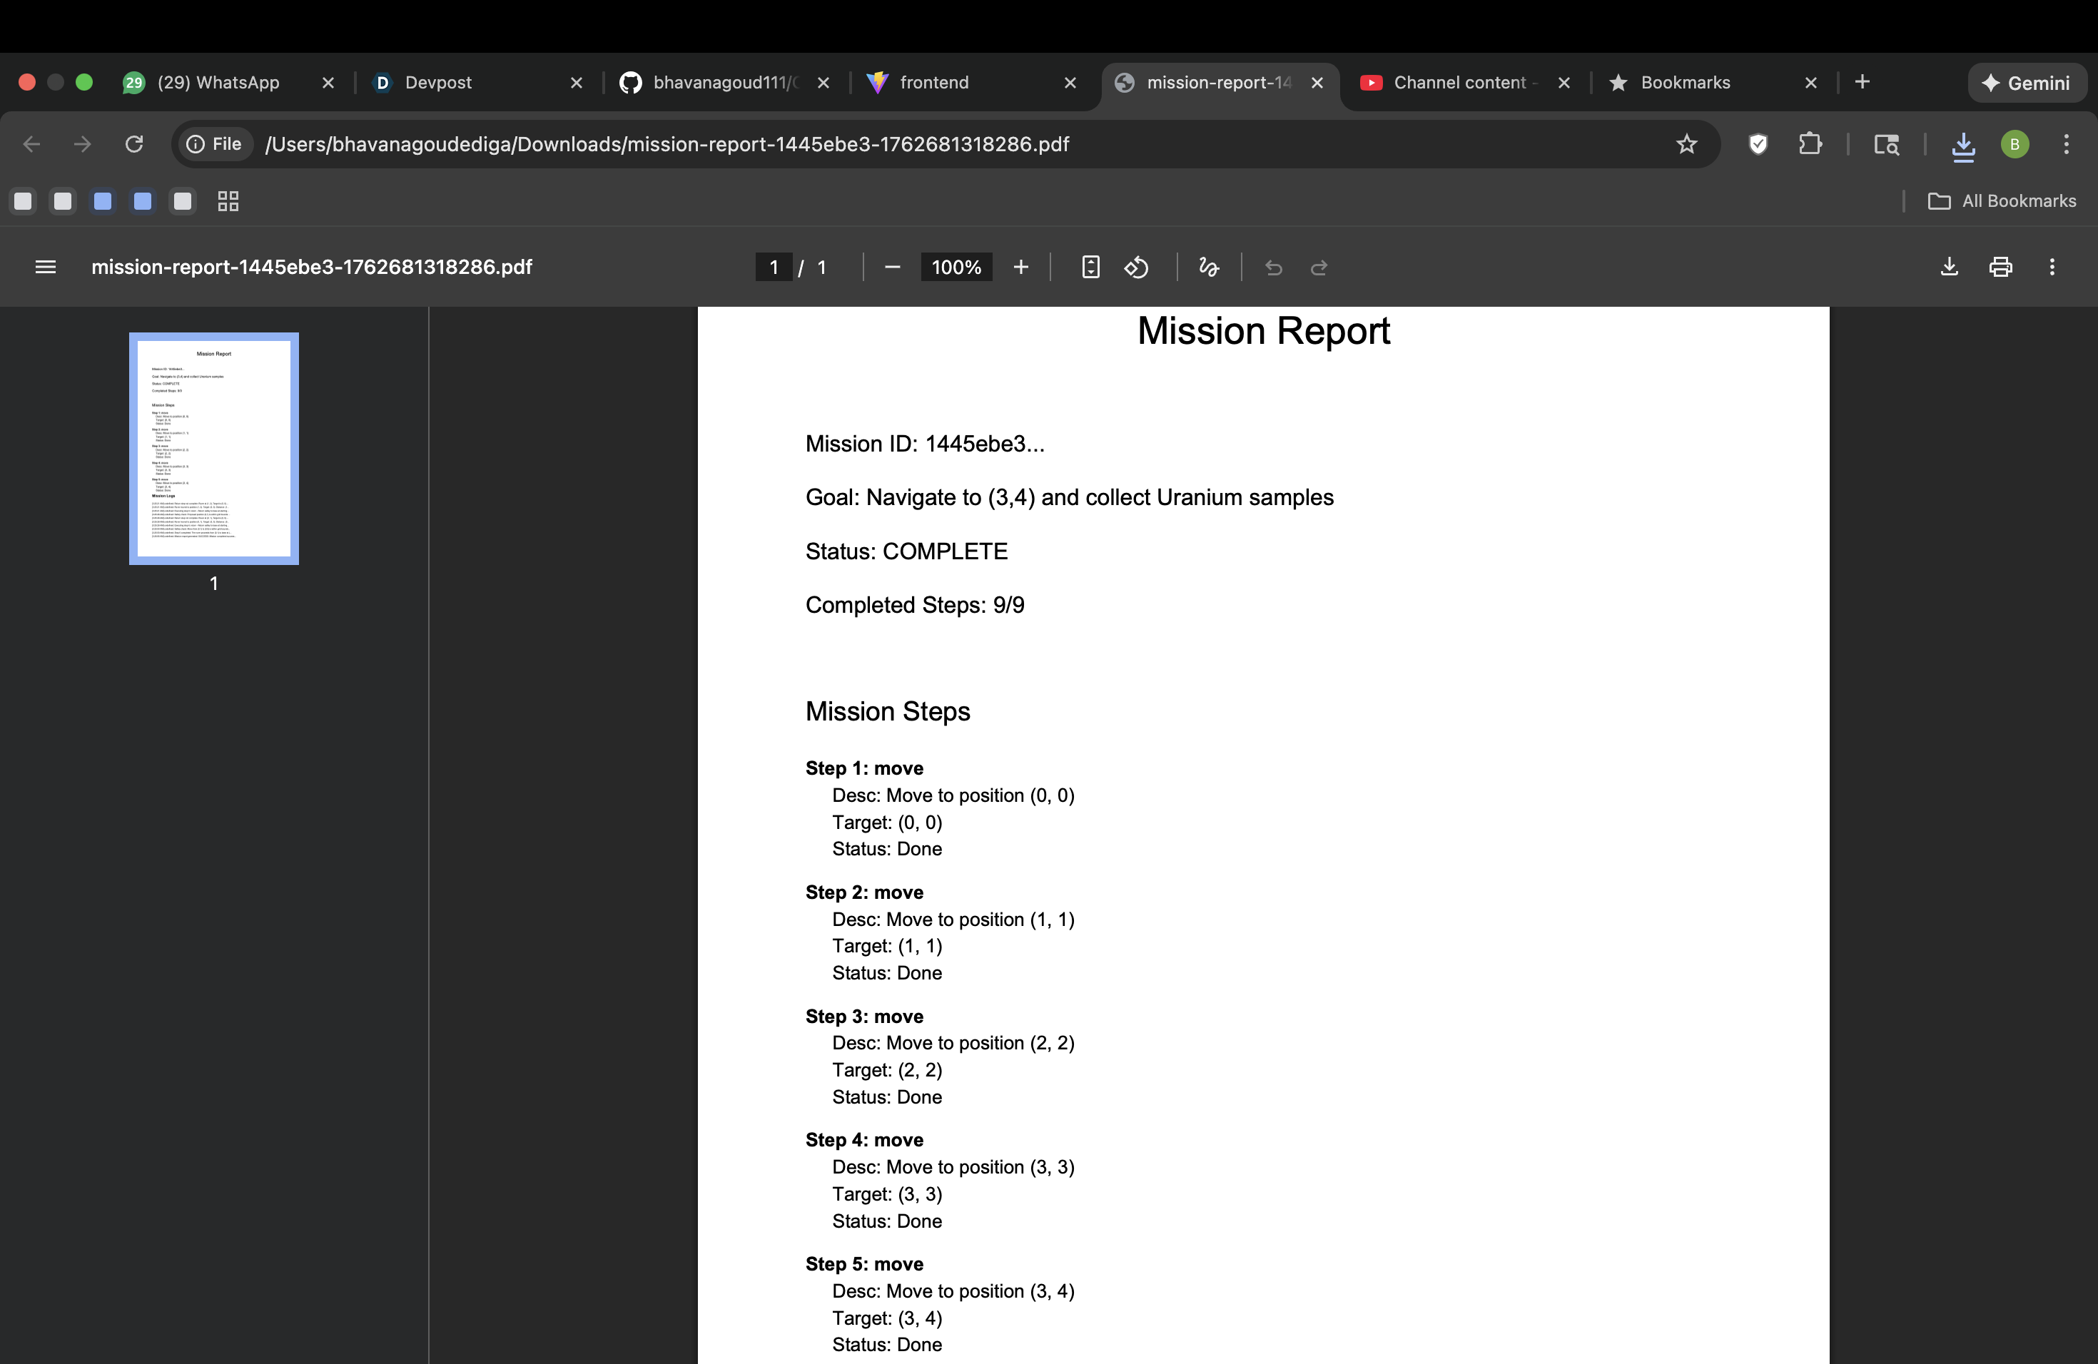Rotate the PDF counterclockwise
The width and height of the screenshot is (2098, 1364).
[x=1136, y=267]
